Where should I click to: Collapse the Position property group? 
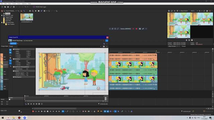coord(13,49)
